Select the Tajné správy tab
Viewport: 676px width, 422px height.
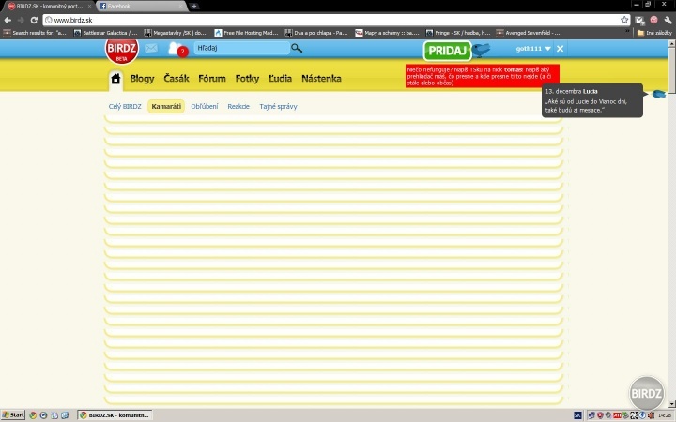[279, 106]
